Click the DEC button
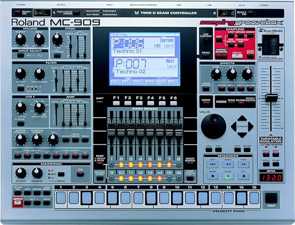 point(209,150)
